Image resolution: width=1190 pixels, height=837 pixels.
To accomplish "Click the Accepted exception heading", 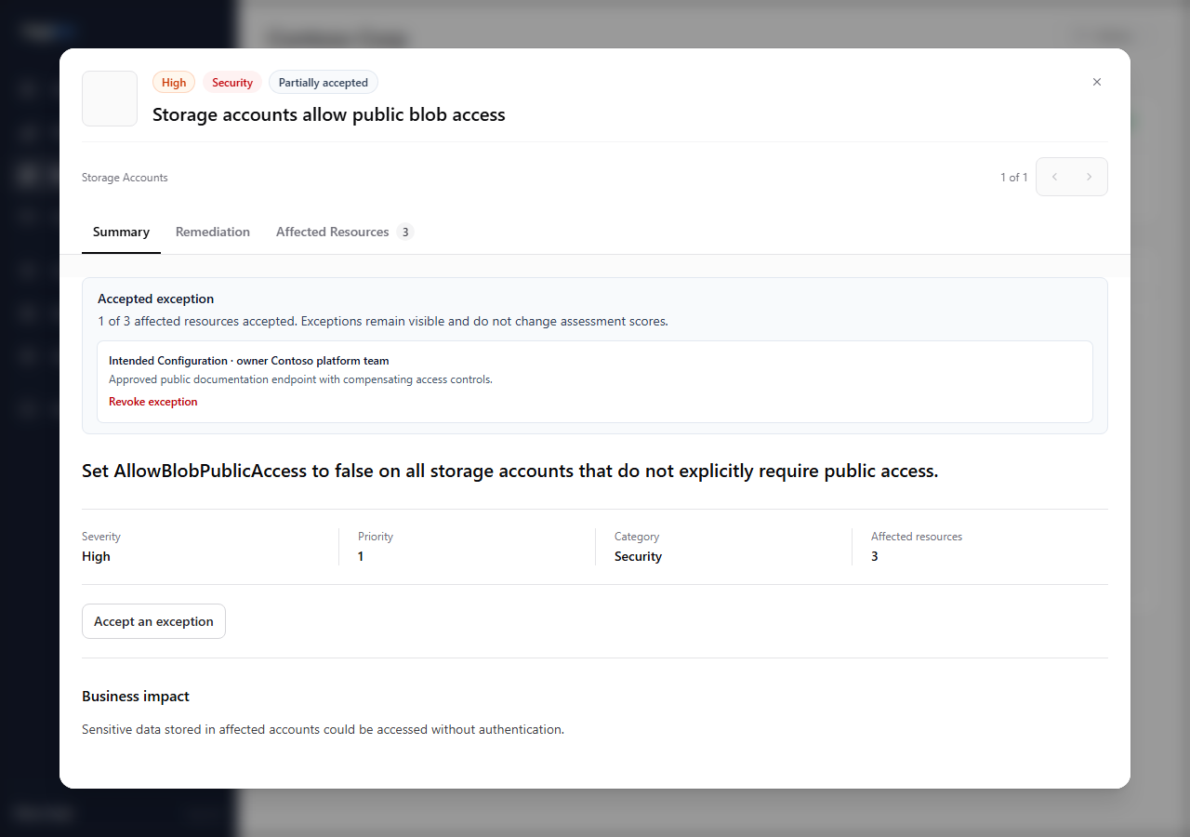I will tap(156, 299).
